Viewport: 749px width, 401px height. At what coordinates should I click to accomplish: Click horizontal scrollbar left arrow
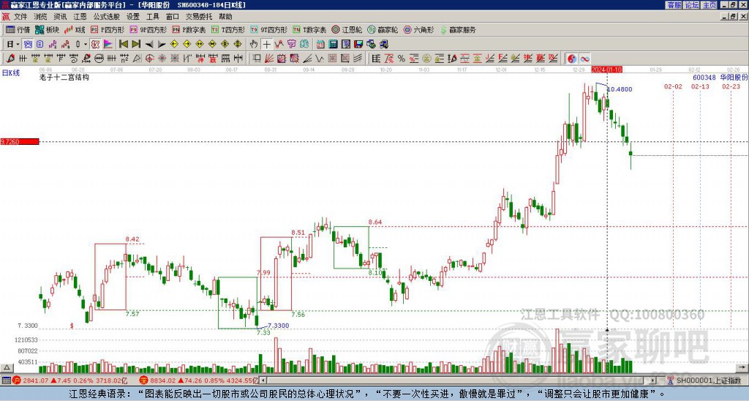263,381
